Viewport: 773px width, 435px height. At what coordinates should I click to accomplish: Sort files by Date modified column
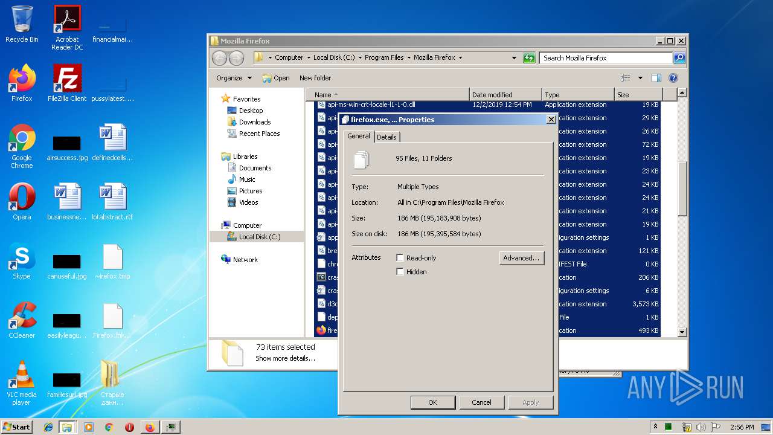click(505, 95)
